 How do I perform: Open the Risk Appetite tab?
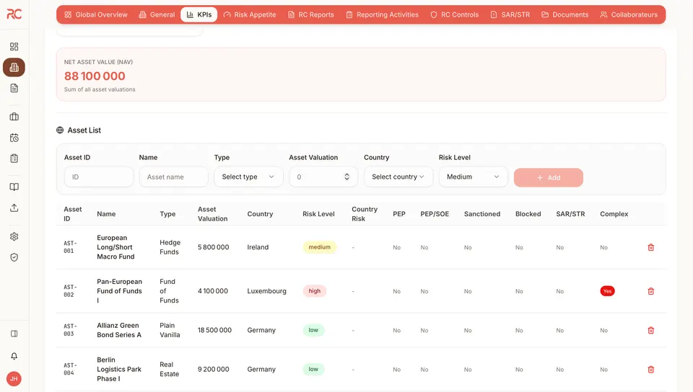click(250, 14)
